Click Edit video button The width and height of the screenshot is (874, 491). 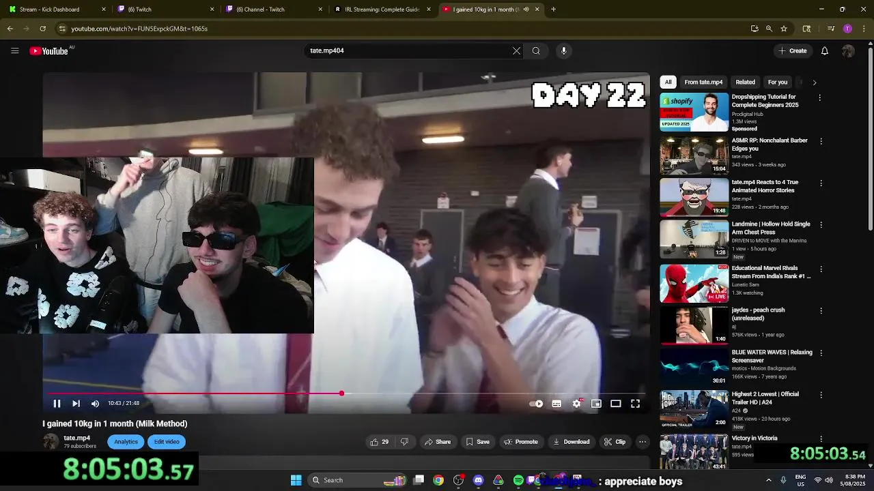[167, 442]
